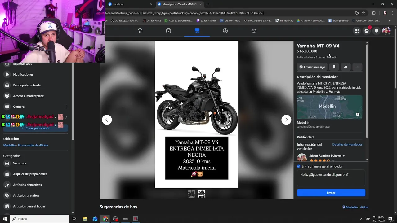Open the Facebook Video/Watch icon
Viewport: 397px width, 223px height.
point(168,31)
